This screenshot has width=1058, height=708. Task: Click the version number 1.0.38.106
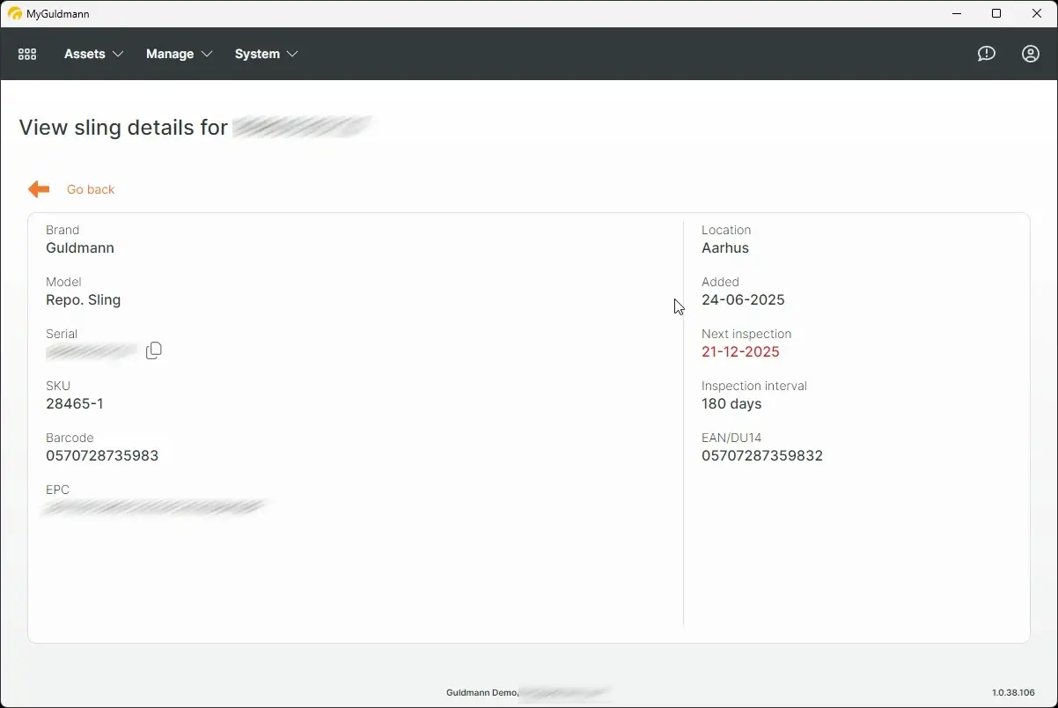pos(1013,693)
